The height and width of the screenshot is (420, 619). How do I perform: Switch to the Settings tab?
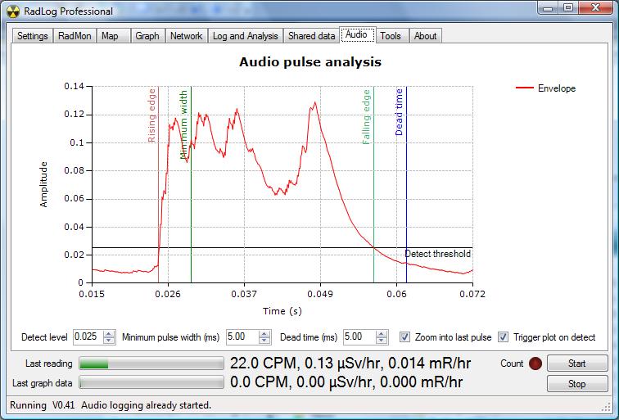coord(33,36)
